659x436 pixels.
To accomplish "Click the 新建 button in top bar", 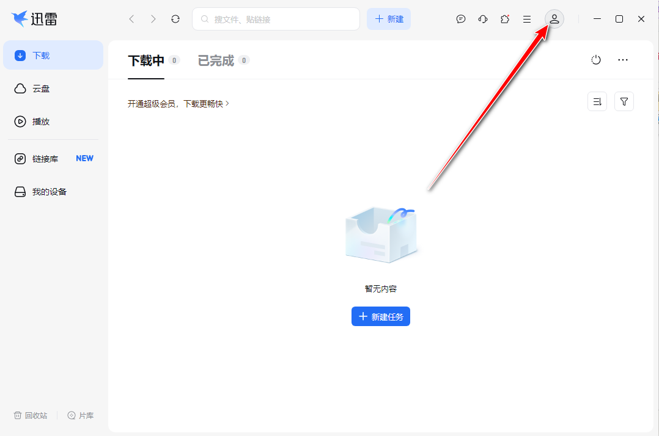I will click(x=389, y=19).
